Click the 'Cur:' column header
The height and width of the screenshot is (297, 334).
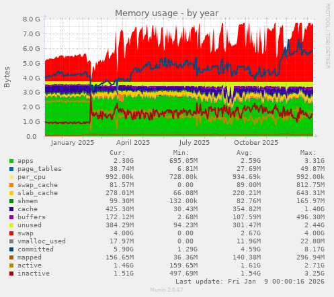[117, 153]
